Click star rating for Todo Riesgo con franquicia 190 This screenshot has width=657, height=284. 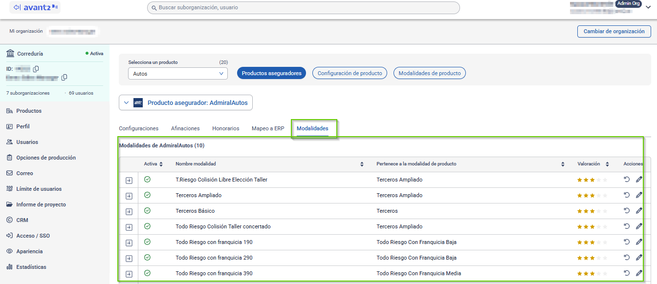pyautogui.click(x=592, y=243)
